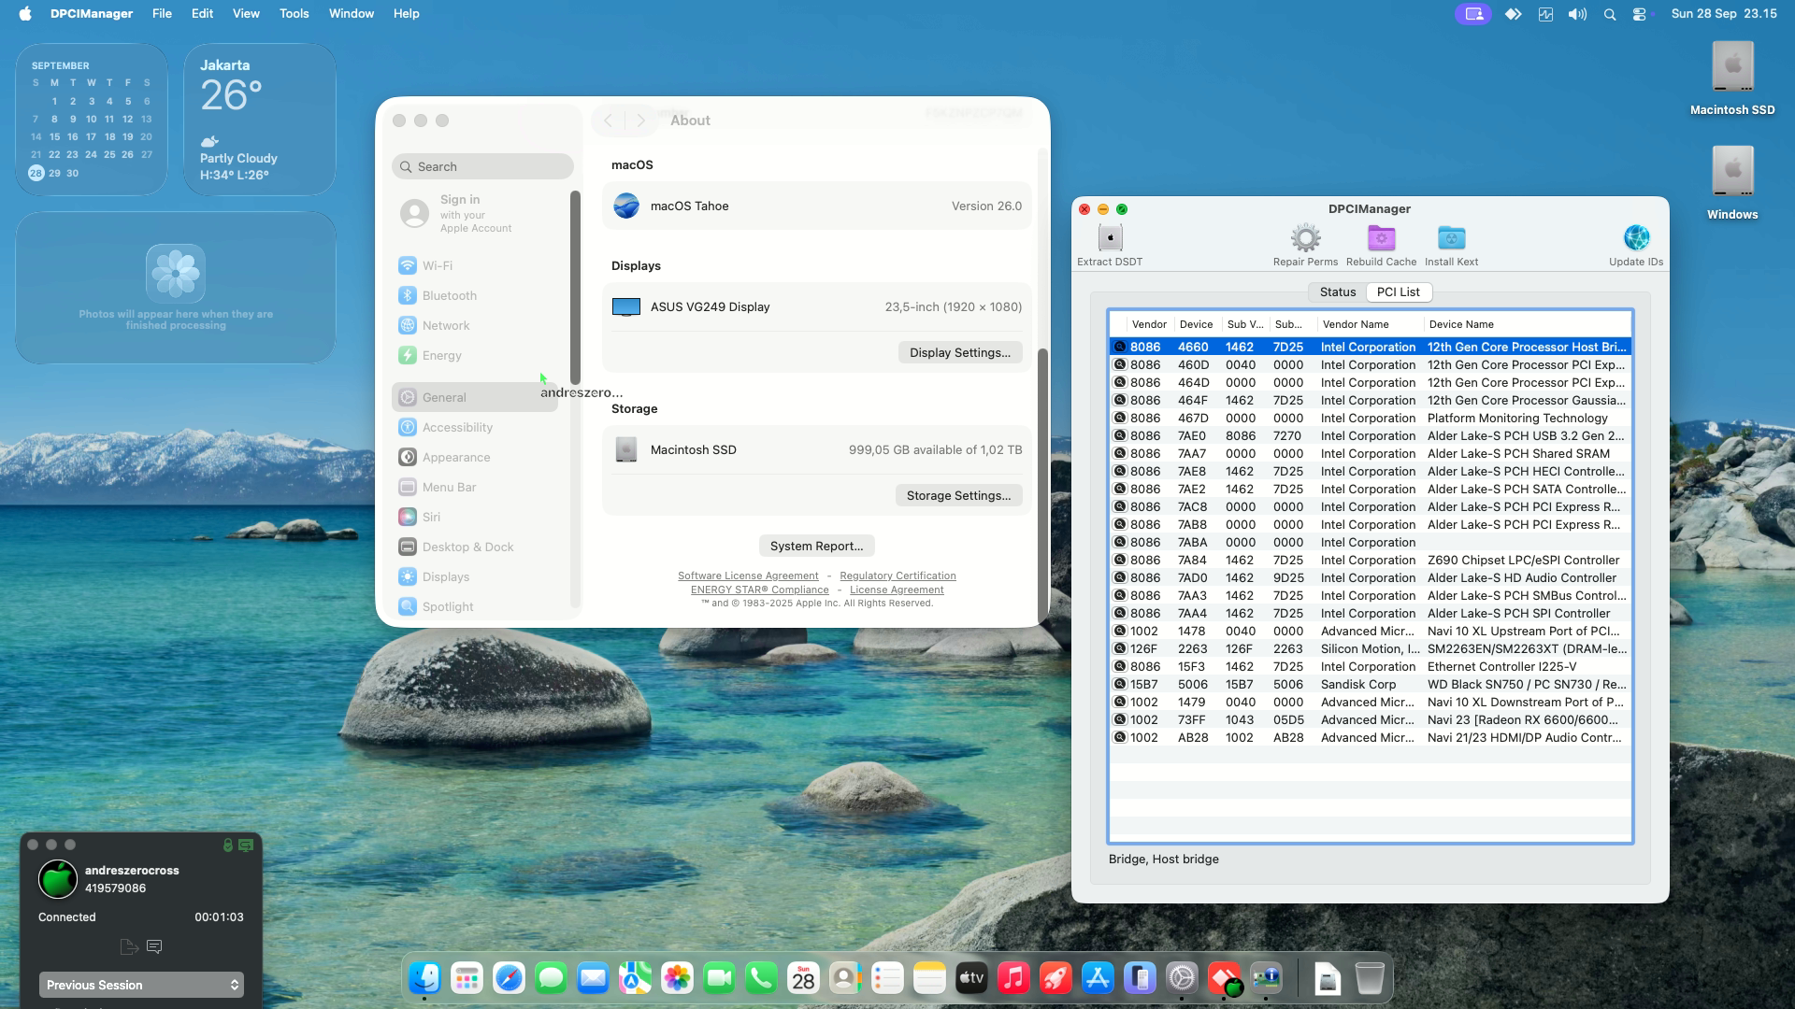
Task: Click chat icon in remote session panel
Action: [154, 946]
